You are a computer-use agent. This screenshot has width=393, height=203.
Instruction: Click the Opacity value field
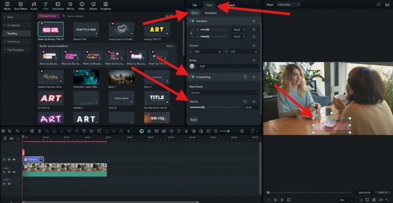pyautogui.click(x=251, y=107)
